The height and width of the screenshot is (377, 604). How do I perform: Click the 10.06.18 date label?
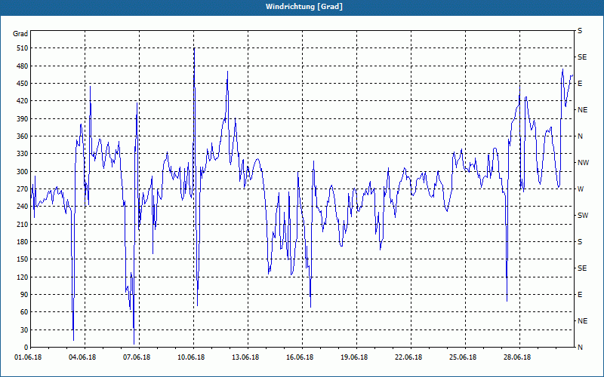(191, 357)
